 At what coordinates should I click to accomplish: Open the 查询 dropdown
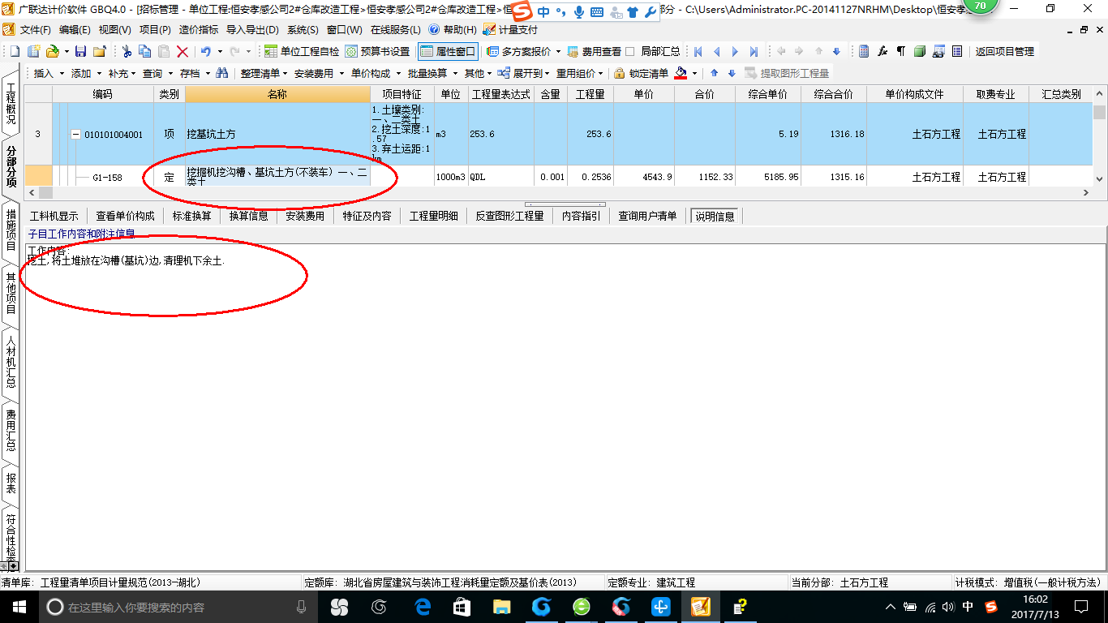point(157,73)
